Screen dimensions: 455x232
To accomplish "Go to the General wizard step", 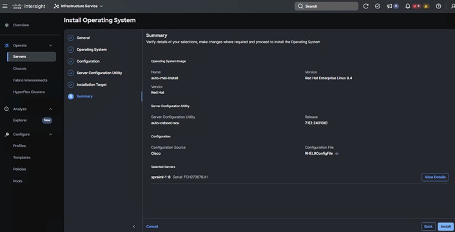I will pyautogui.click(x=83, y=38).
